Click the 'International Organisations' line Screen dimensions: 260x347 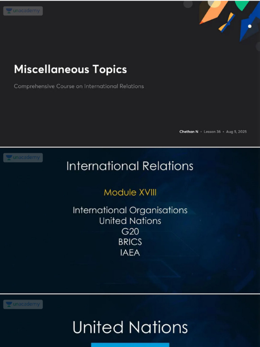(130, 210)
